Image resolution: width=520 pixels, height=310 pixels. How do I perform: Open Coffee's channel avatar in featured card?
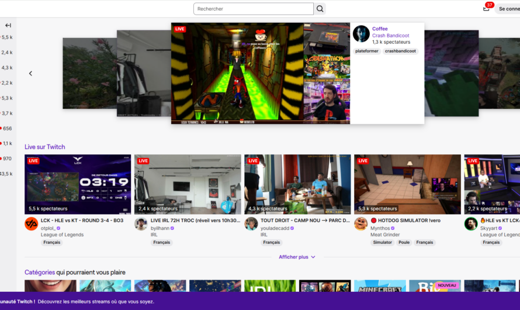click(x=361, y=34)
